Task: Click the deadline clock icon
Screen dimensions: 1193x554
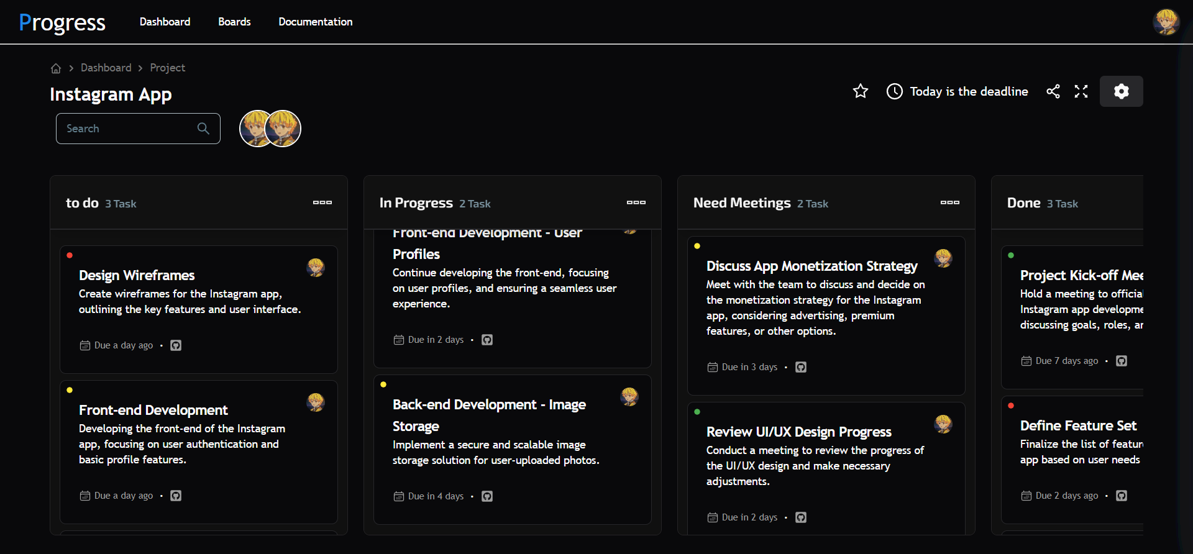Action: coord(894,91)
